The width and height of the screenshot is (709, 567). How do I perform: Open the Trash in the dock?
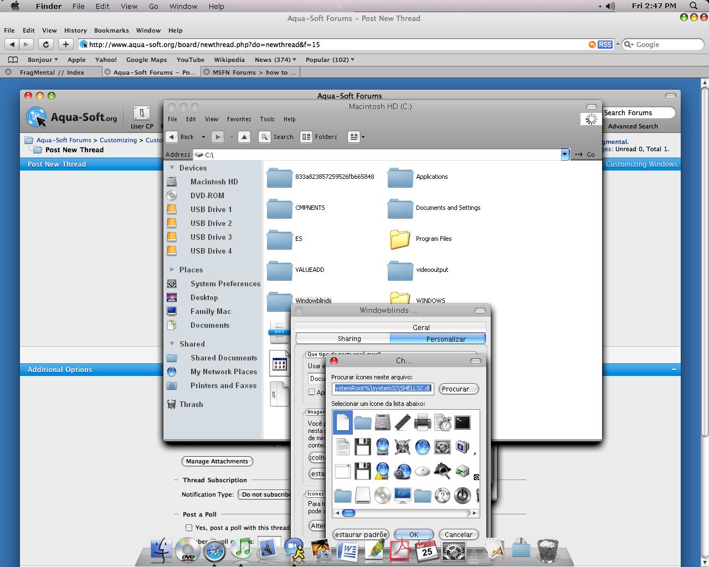[x=548, y=549]
